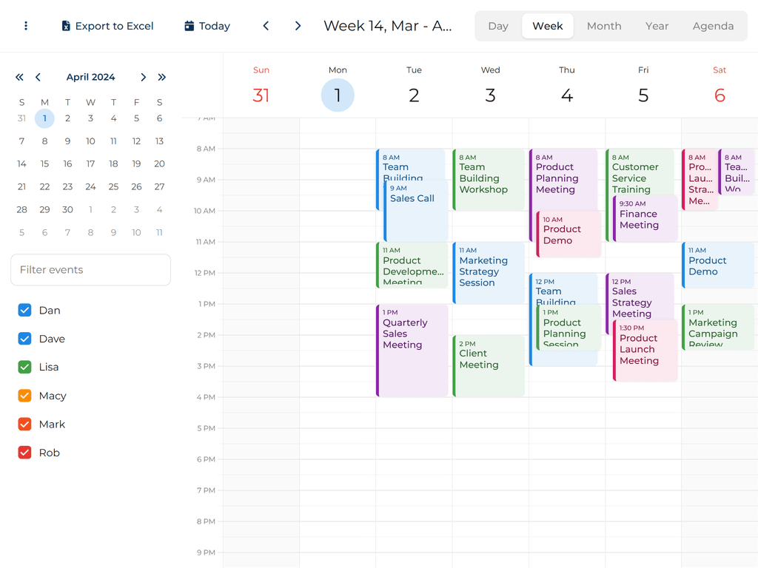
Task: Disable Lisa's events checkbox
Action: tap(24, 367)
